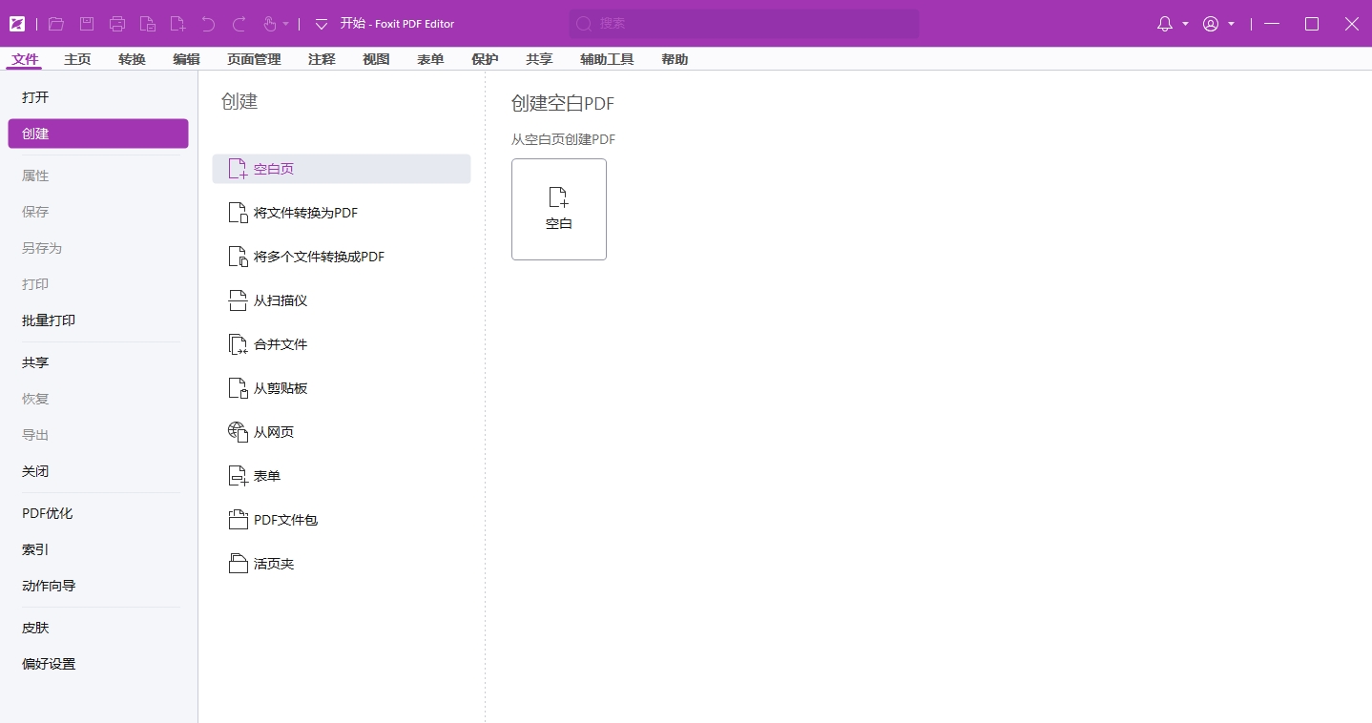This screenshot has height=723, width=1372.
Task: Choose 将多个文件转换成PDF label
Action: tap(320, 257)
